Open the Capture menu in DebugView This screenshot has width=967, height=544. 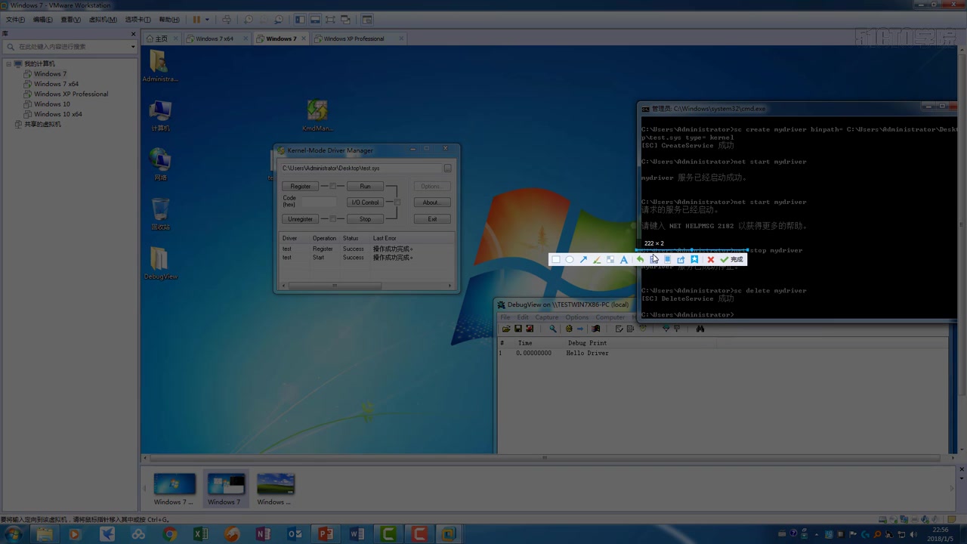(x=546, y=317)
